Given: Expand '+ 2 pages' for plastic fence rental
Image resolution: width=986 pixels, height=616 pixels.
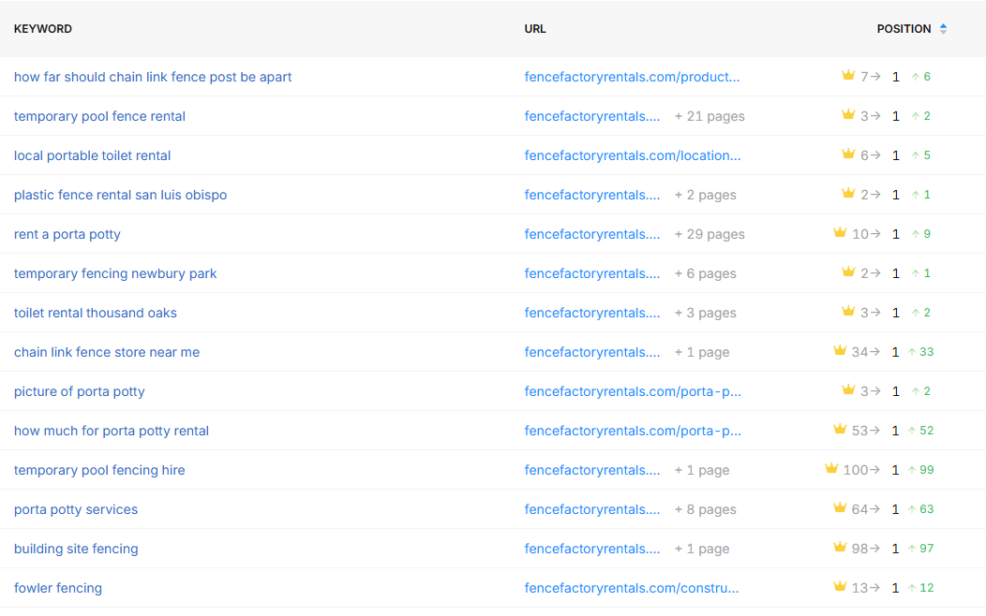Looking at the screenshot, I should click(705, 195).
